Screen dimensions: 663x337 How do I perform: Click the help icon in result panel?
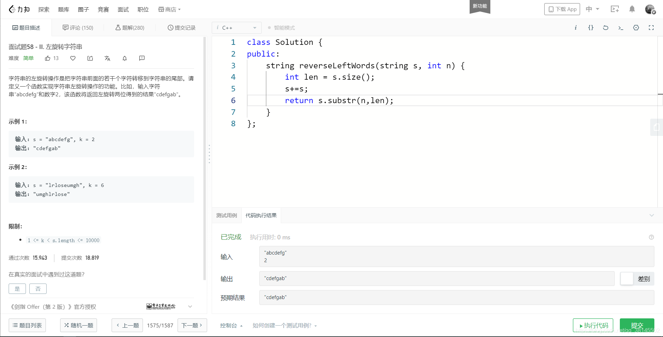tap(651, 237)
